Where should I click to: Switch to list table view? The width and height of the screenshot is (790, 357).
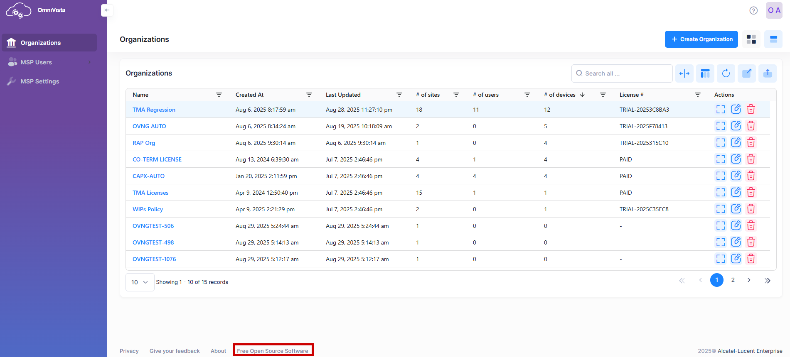(773, 39)
